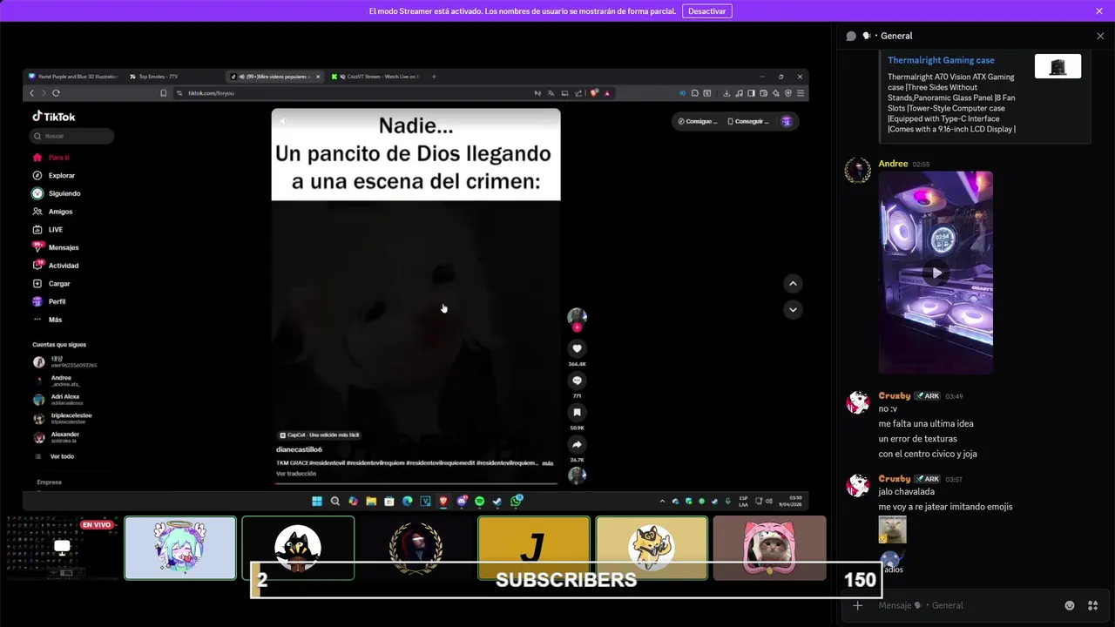1115x627 pixels.
Task: Click Ver traducción under the description
Action: 296,474
